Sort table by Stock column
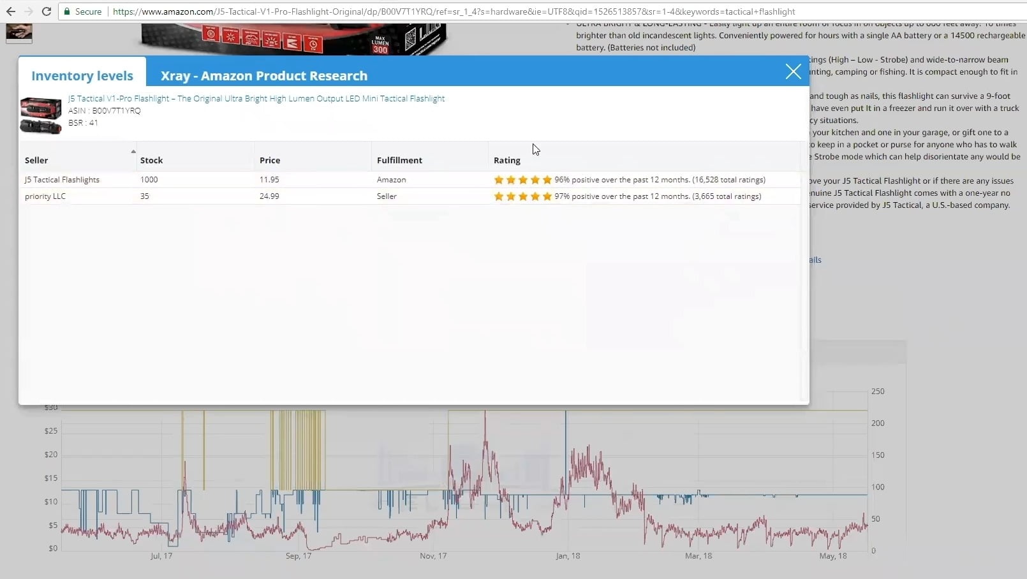This screenshot has width=1027, height=579. 151,160
